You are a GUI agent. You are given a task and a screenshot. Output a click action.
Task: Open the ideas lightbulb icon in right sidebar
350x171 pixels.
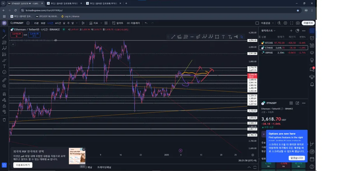[x=312, y=60]
